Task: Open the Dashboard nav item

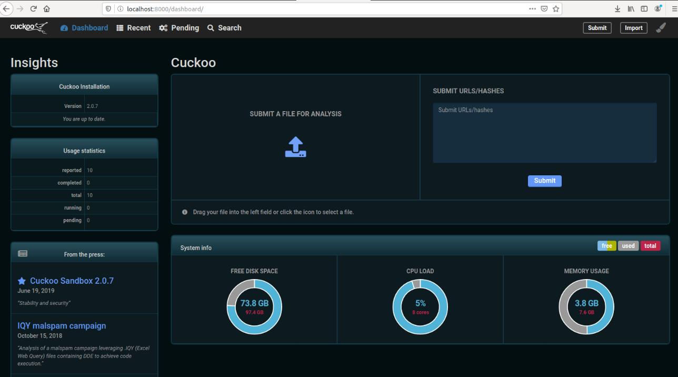Action: (x=84, y=28)
